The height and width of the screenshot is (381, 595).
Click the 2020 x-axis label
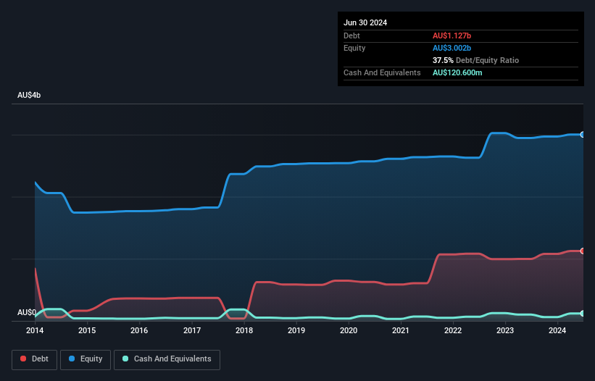coord(349,330)
